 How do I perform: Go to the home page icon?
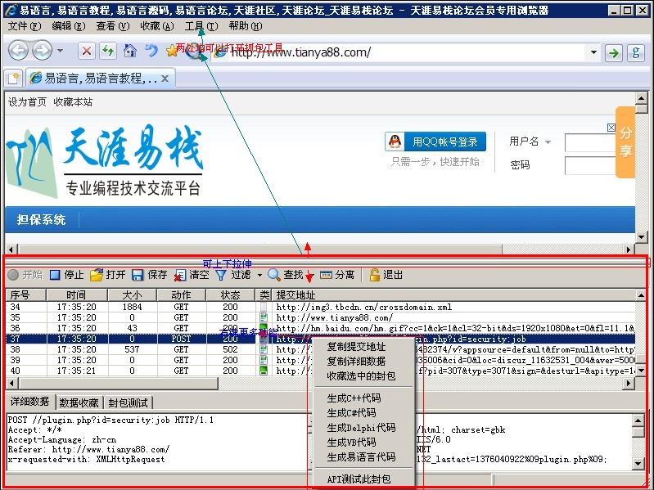point(129,51)
